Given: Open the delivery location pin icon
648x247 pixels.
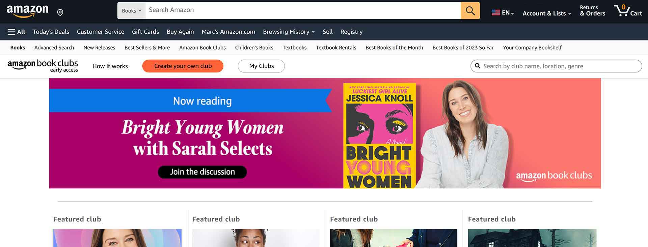Looking at the screenshot, I should (x=60, y=12).
